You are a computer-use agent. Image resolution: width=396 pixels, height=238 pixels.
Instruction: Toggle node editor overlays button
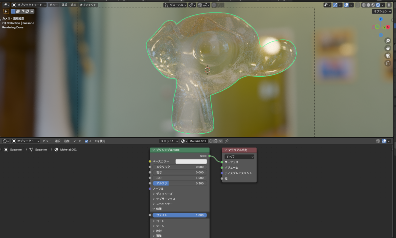pyautogui.click(x=384, y=141)
